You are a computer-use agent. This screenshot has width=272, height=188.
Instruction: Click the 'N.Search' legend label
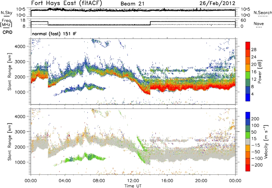[263, 13]
